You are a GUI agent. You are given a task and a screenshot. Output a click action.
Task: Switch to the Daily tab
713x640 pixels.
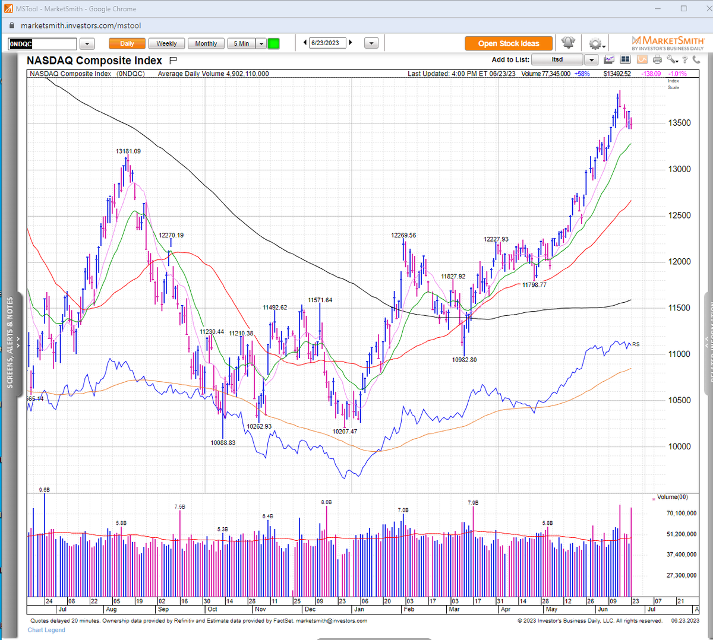[127, 43]
